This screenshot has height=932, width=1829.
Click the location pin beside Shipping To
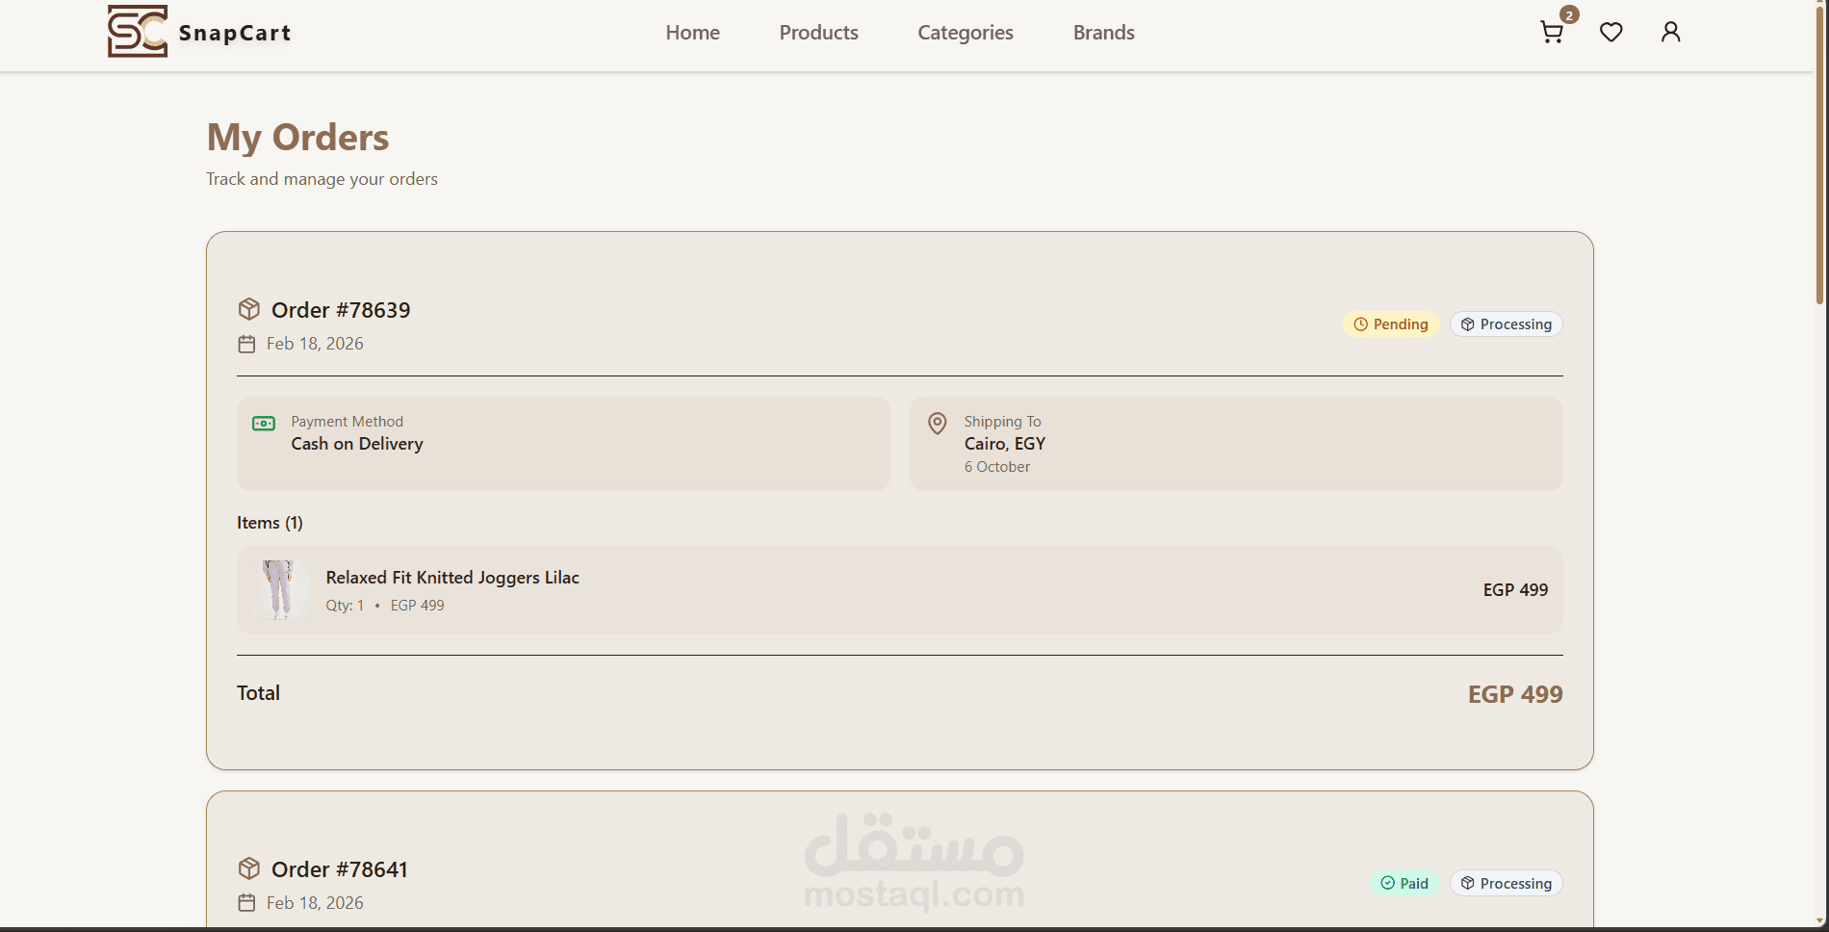[937, 424]
